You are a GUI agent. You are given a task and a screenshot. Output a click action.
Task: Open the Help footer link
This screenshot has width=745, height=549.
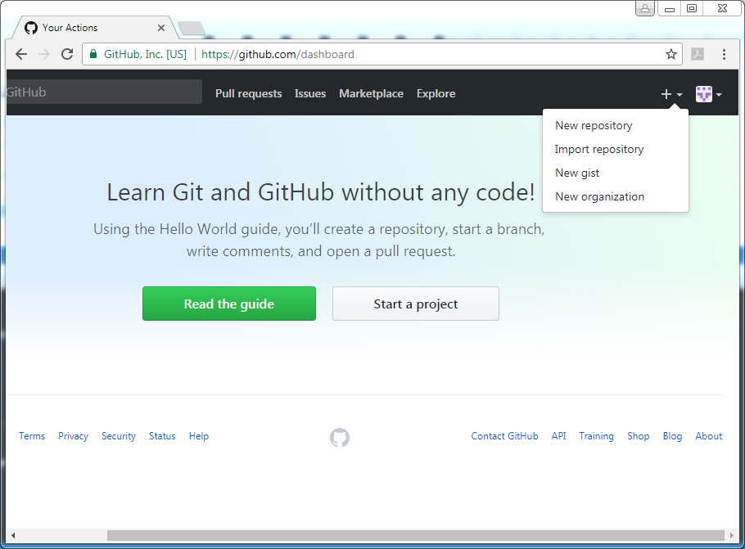pos(199,436)
